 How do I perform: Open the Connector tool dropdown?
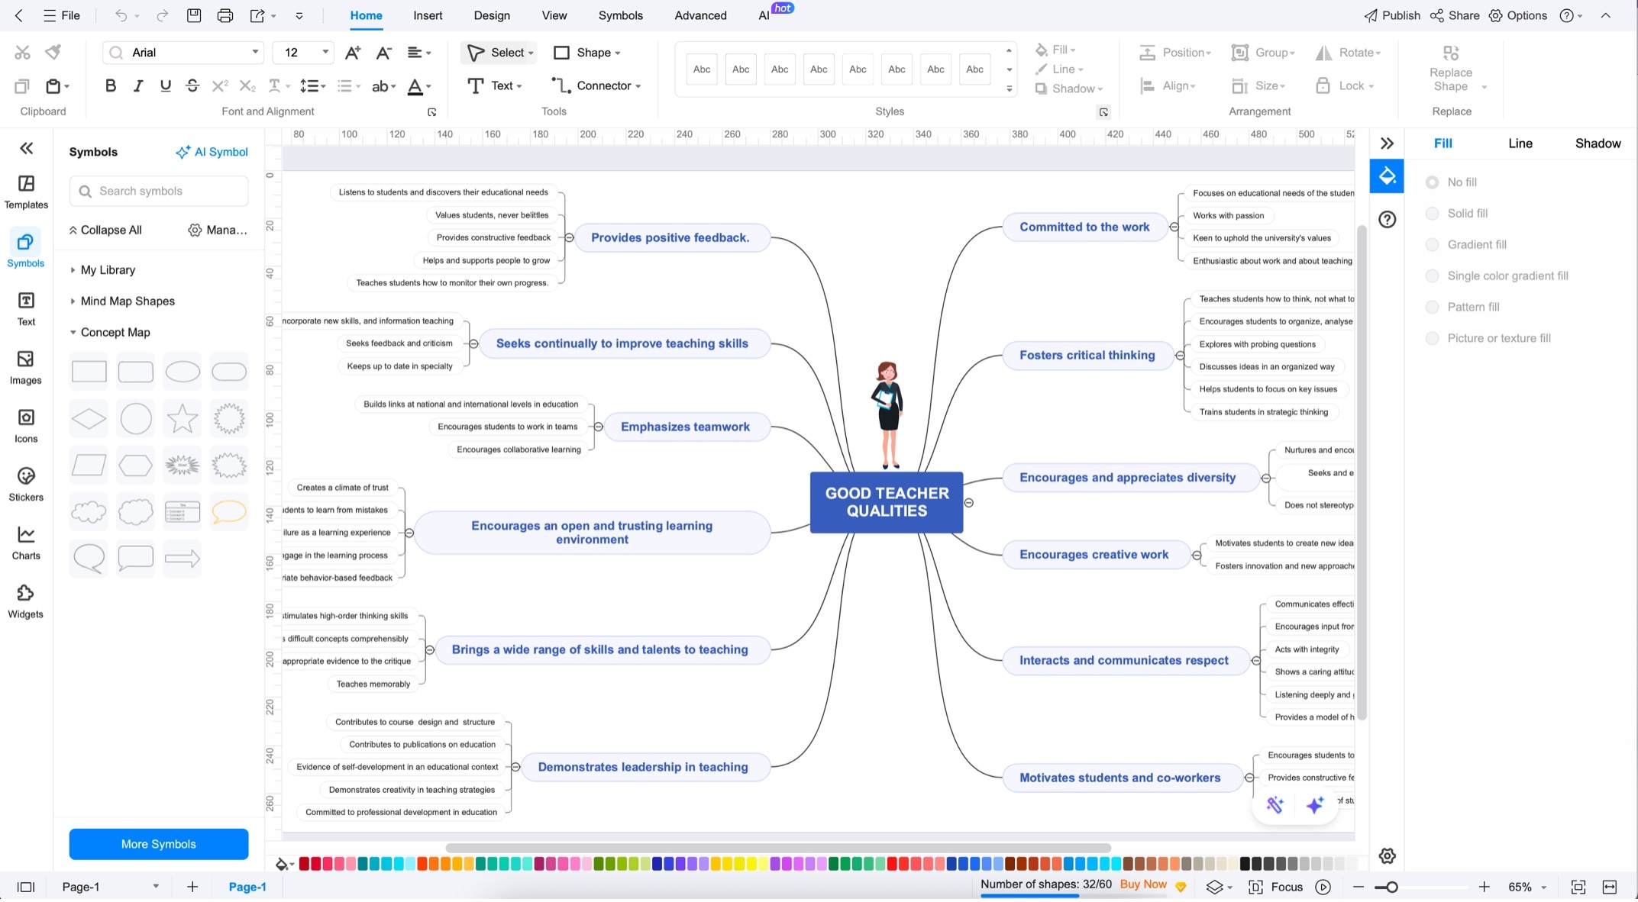pos(638,86)
